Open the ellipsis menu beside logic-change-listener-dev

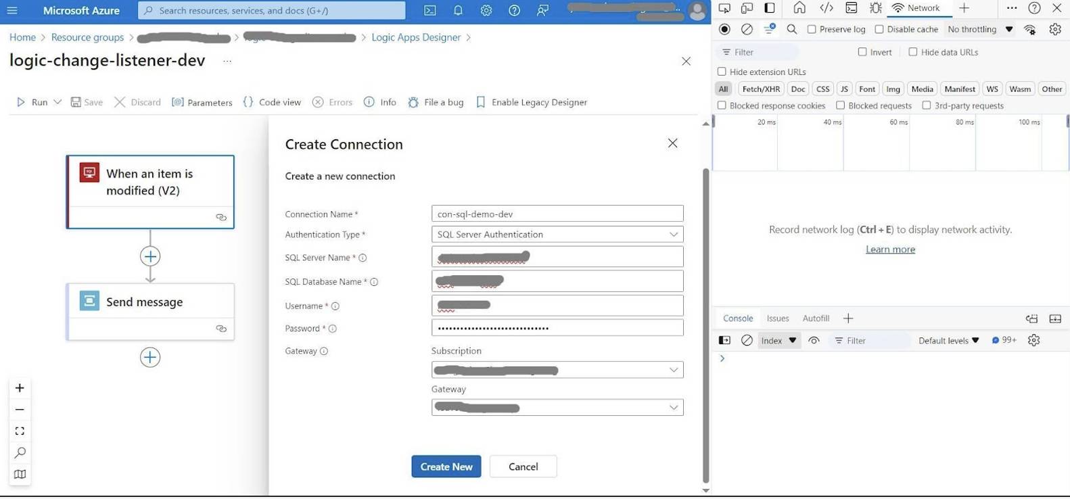click(x=227, y=61)
